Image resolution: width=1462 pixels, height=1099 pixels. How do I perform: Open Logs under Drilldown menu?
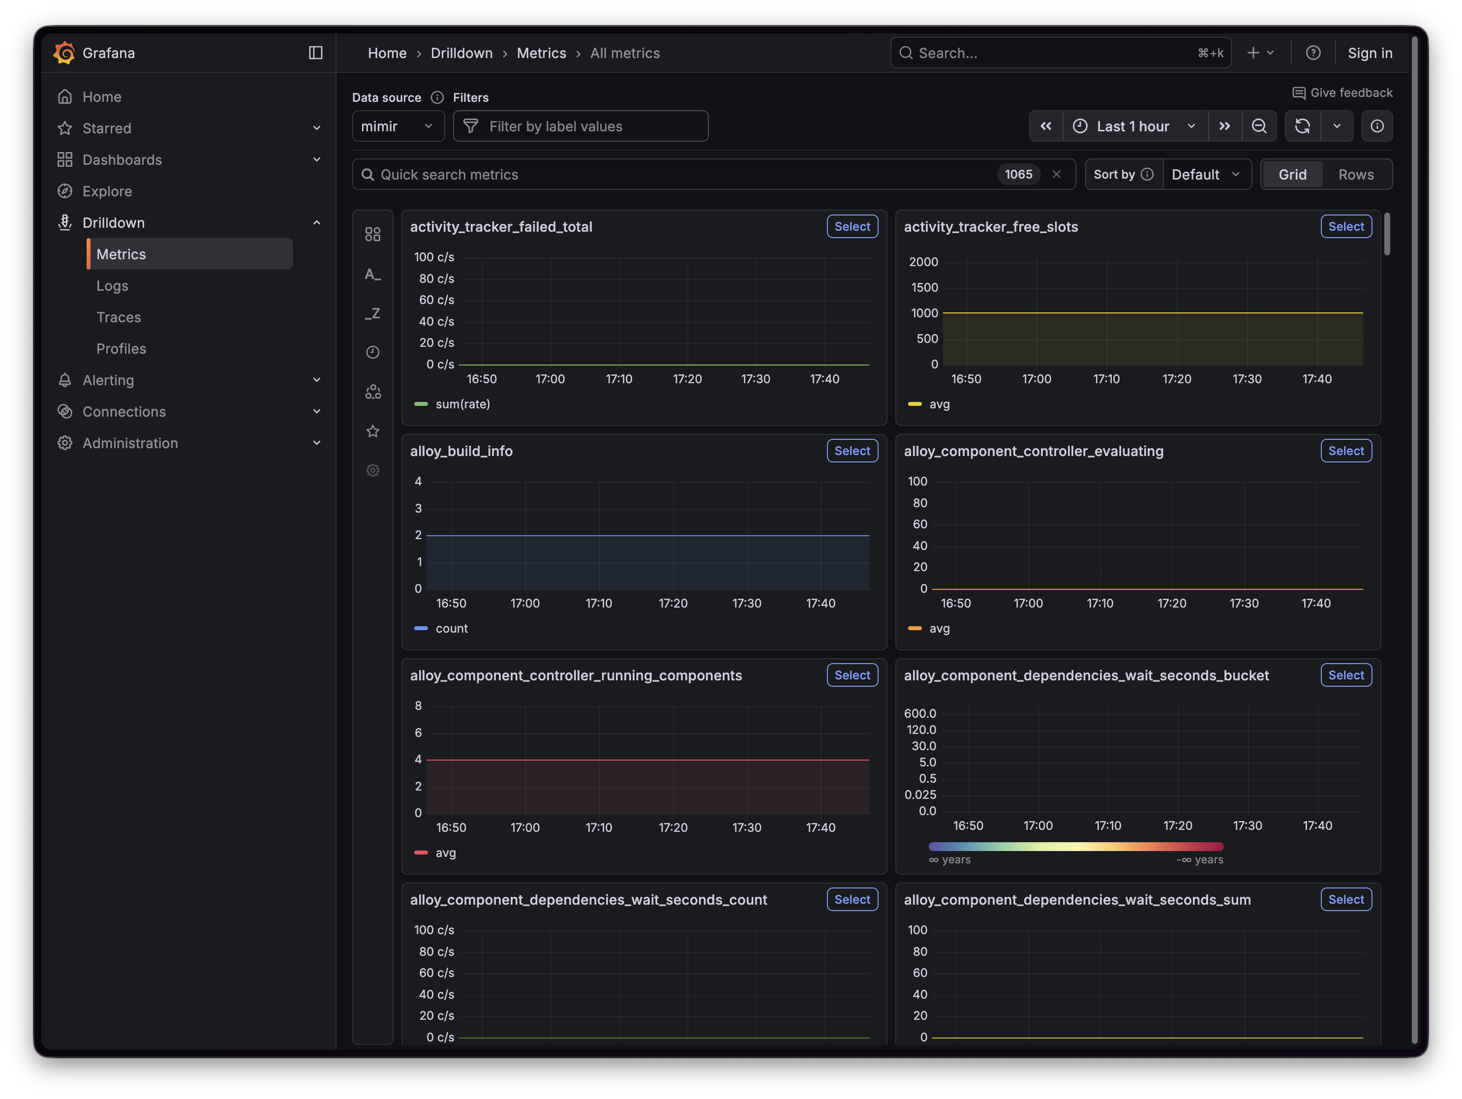pyautogui.click(x=112, y=285)
